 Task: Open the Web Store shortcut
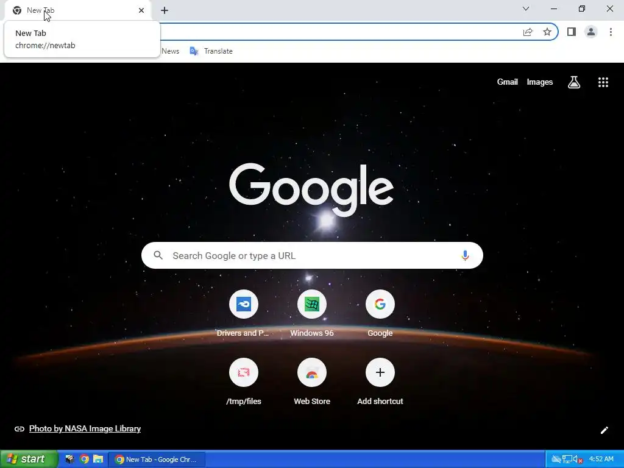tap(311, 382)
